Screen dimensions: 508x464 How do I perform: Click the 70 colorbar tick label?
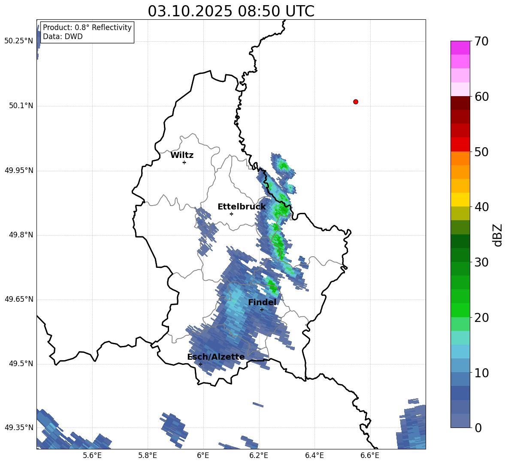pyautogui.click(x=481, y=42)
